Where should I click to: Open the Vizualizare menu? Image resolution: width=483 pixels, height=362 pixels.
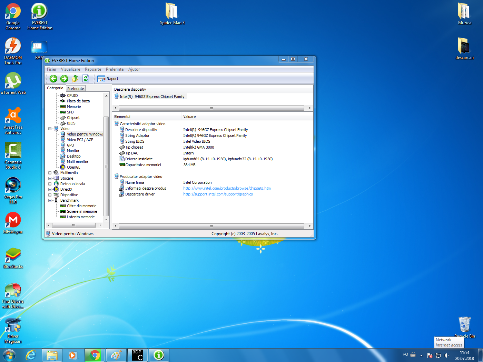(70, 69)
